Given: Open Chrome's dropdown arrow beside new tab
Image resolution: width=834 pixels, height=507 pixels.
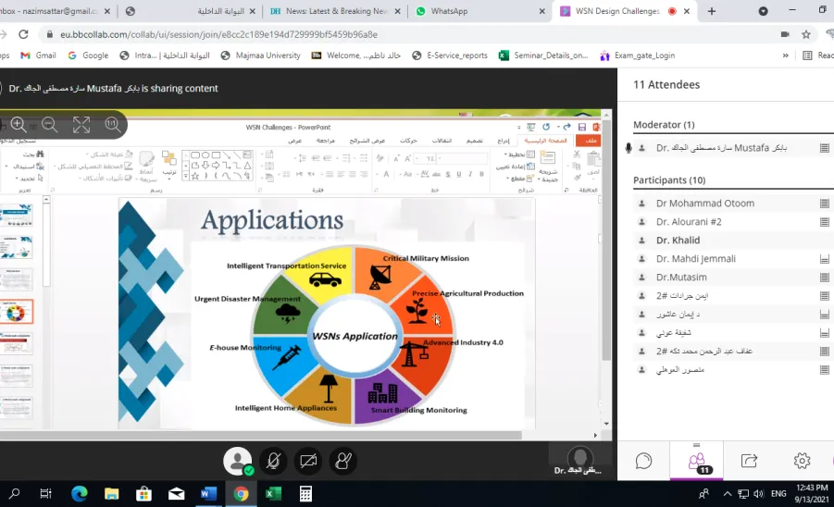Looking at the screenshot, I should coord(763,11).
